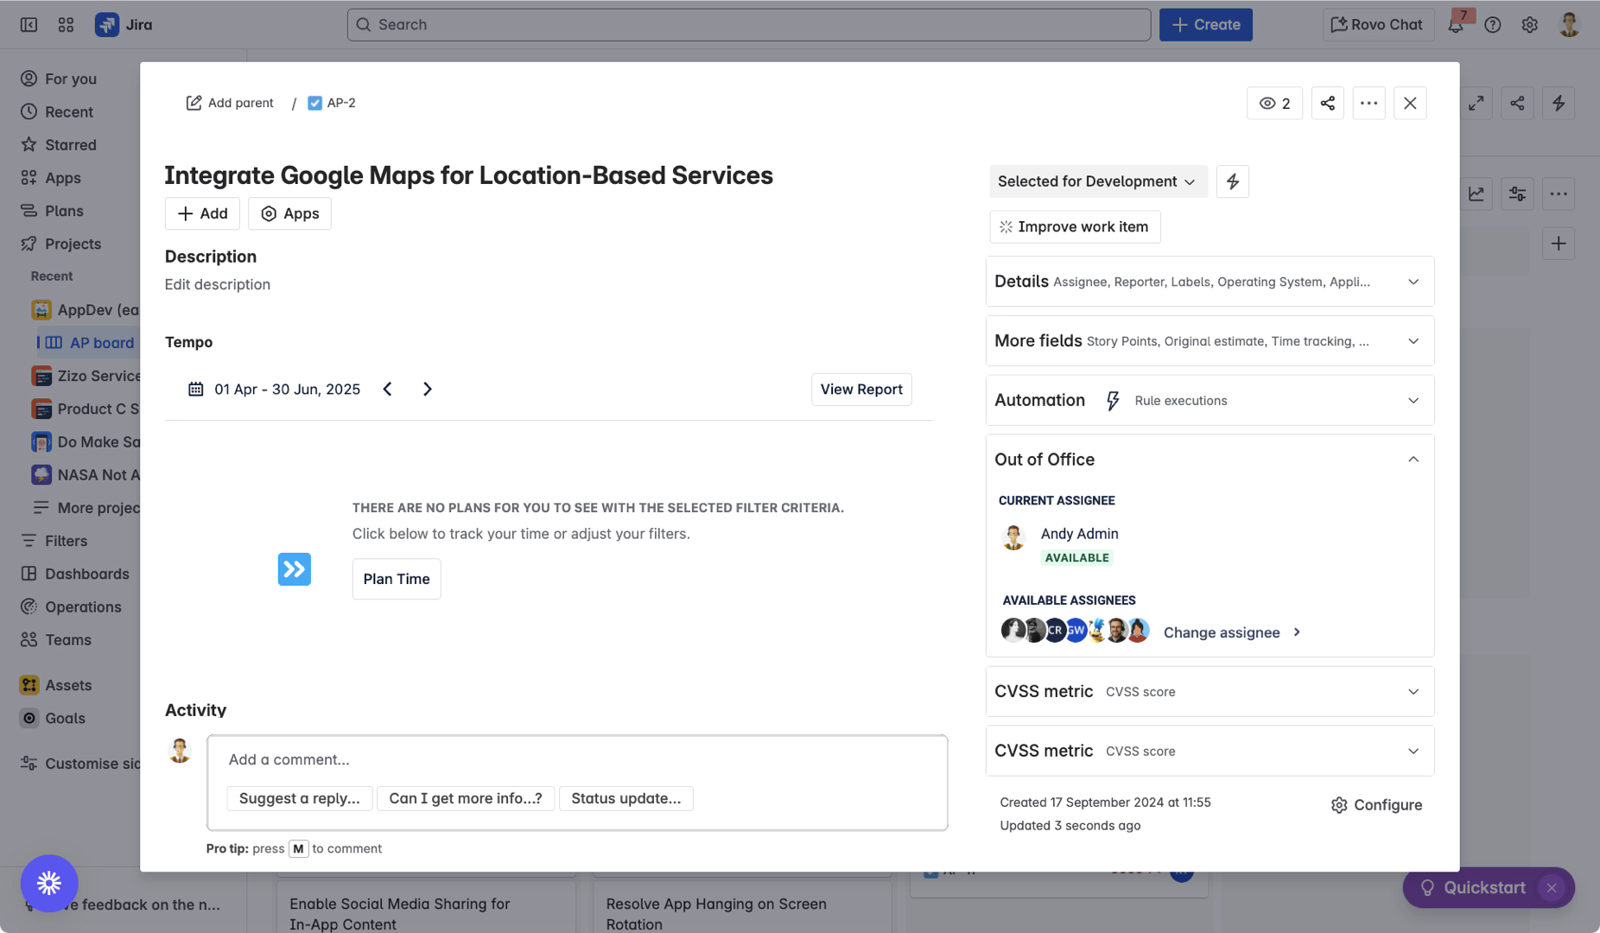Select Filters in the left navigation
This screenshot has height=933, width=1600.
tap(66, 541)
